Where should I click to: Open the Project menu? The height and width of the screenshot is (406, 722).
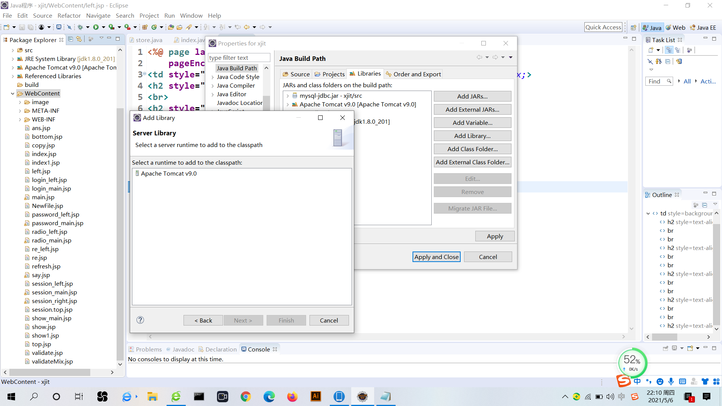[149, 15]
